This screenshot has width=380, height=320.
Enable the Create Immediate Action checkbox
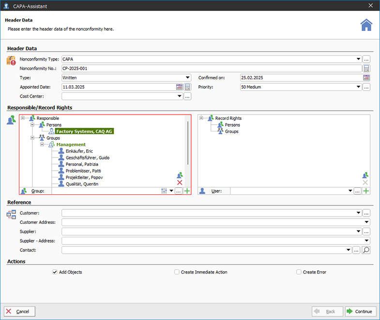click(x=177, y=272)
